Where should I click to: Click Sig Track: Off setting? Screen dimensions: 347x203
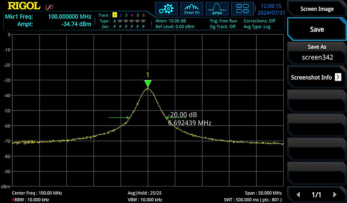coord(223,26)
